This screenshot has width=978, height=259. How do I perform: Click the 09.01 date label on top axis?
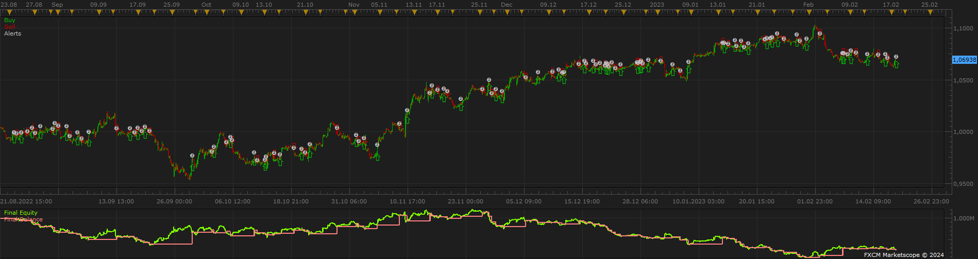coord(690,5)
